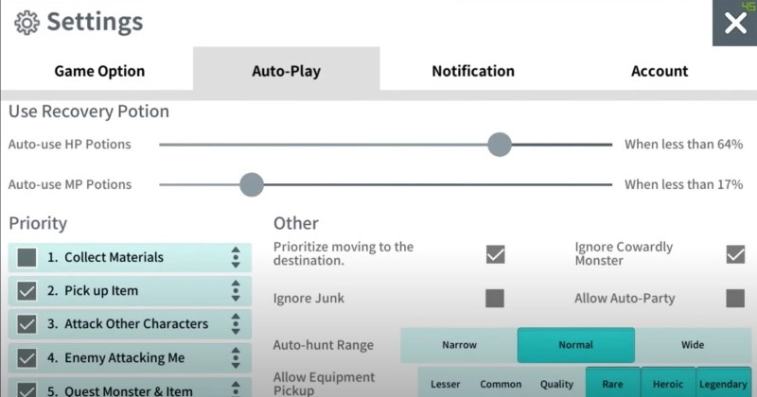Image resolution: width=757 pixels, height=397 pixels.
Task: Go to the Account tab
Action: click(x=660, y=71)
